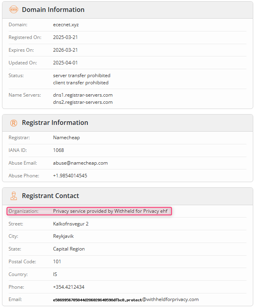
Task: Click the server transfer prohibited status
Action: (81, 76)
